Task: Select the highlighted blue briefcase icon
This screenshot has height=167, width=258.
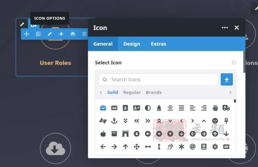Action: click(103, 108)
